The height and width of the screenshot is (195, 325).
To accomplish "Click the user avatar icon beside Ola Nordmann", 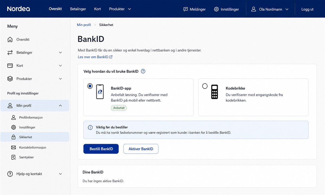I will click(253, 9).
